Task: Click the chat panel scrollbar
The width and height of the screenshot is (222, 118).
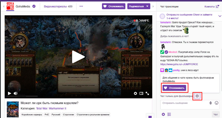Action: 221,70
